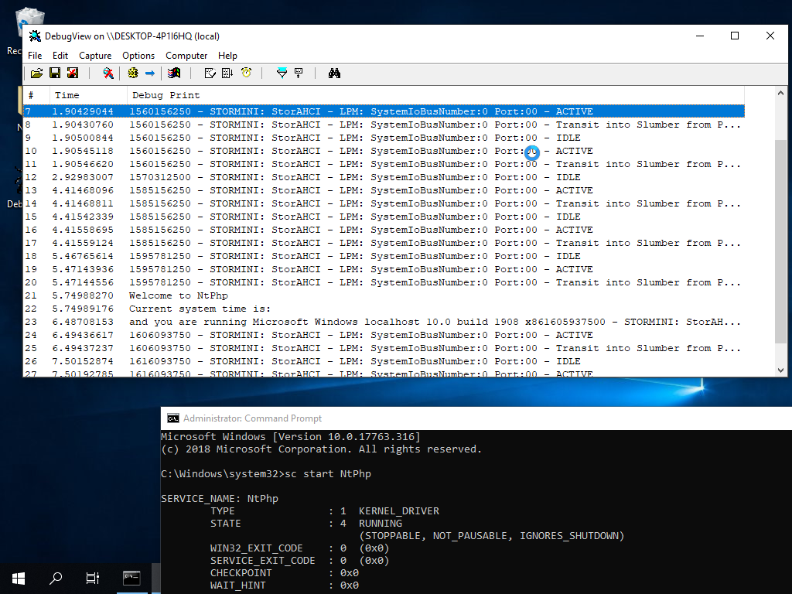792x594 pixels.
Task: Minimize the DebugView window
Action: (x=699, y=36)
